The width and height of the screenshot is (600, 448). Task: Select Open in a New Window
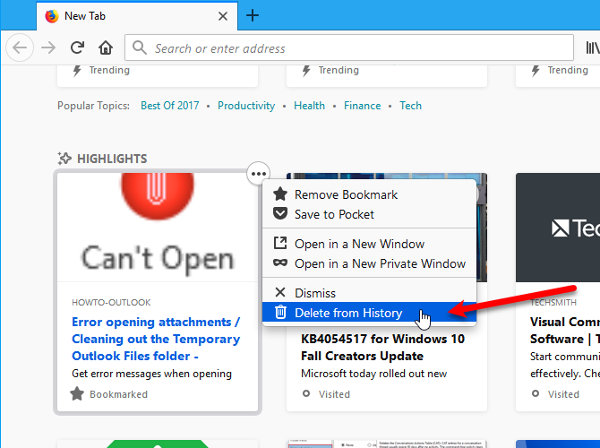[x=369, y=244]
